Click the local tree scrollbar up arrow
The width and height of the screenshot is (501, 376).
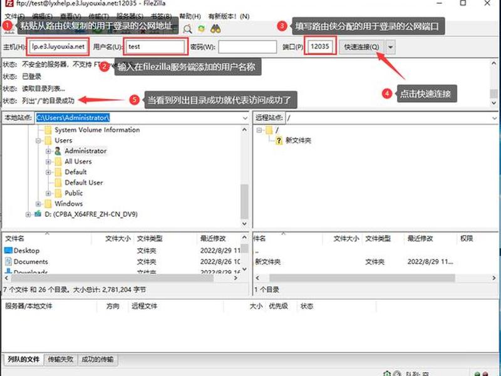point(244,130)
